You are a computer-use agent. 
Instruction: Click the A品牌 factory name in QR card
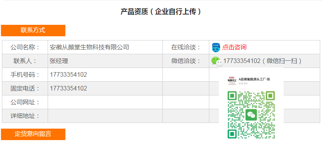[254, 79]
